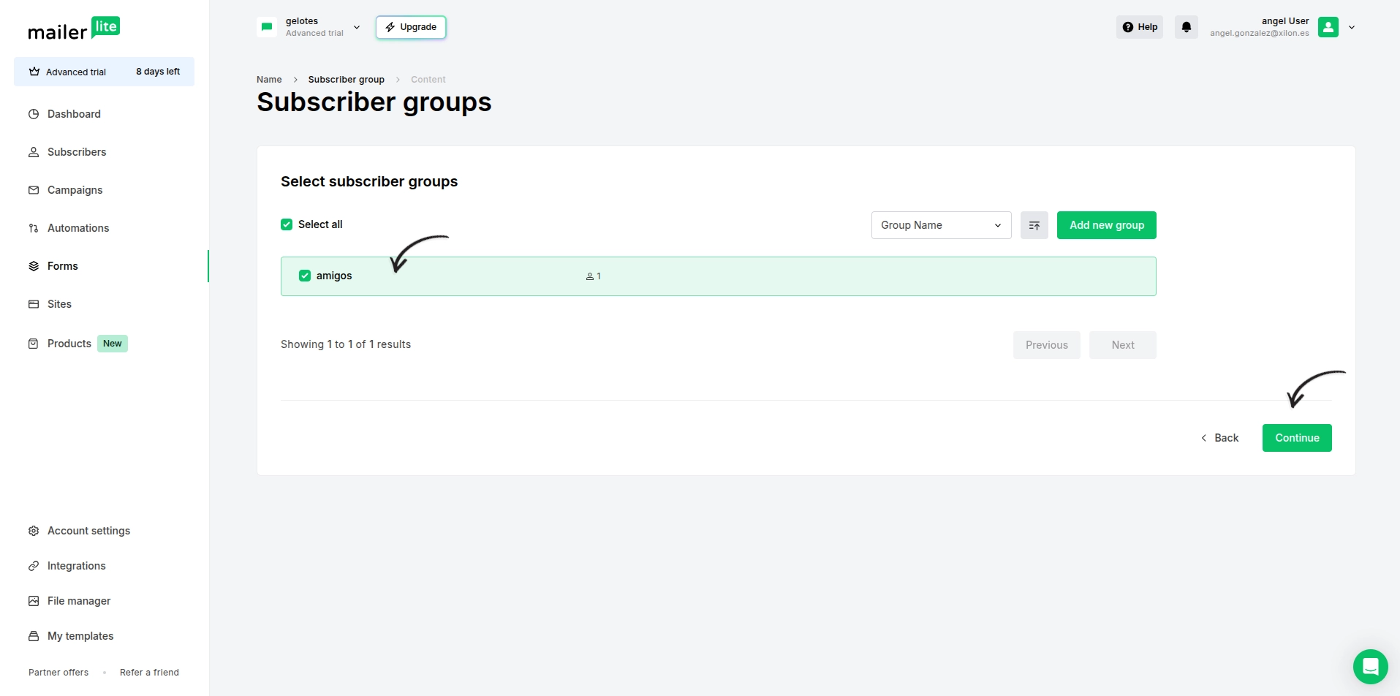Open the notifications bell icon
This screenshot has width=1400, height=696.
(x=1186, y=27)
